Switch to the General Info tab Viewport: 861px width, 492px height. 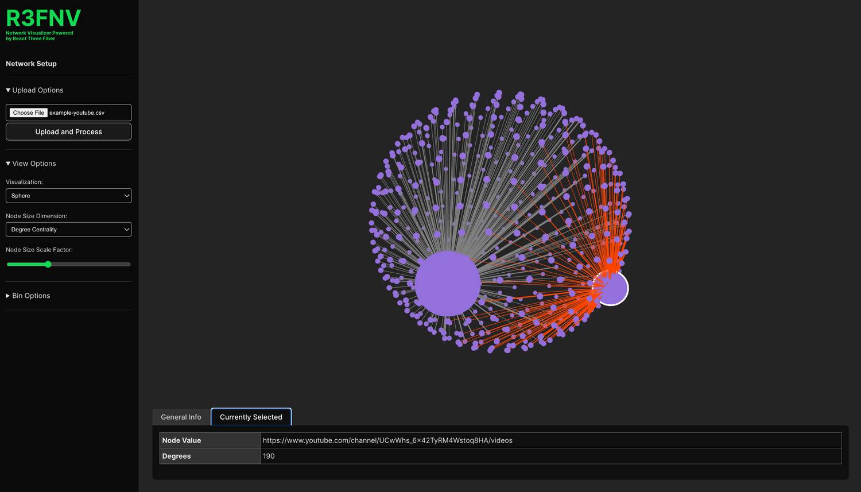click(181, 417)
